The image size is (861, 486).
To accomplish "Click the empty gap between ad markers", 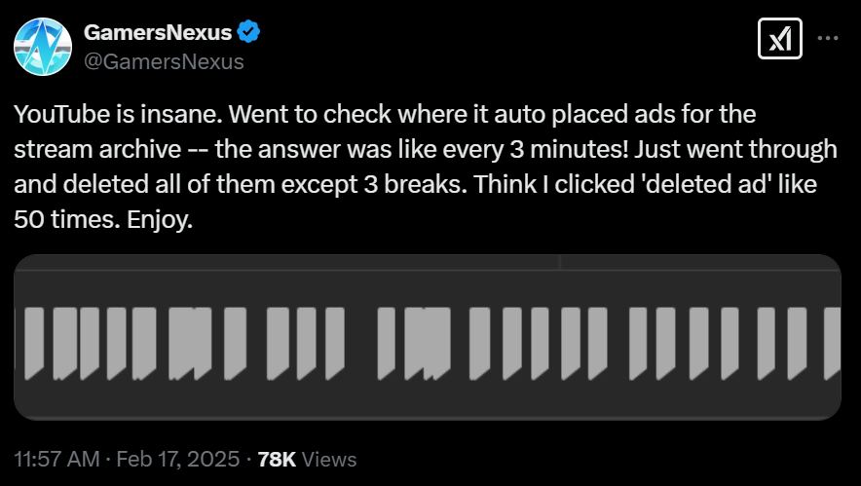I will pyautogui.click(x=360, y=343).
